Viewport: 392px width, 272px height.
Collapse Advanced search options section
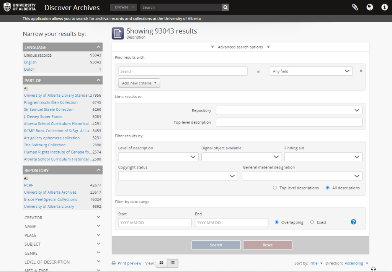(x=240, y=47)
